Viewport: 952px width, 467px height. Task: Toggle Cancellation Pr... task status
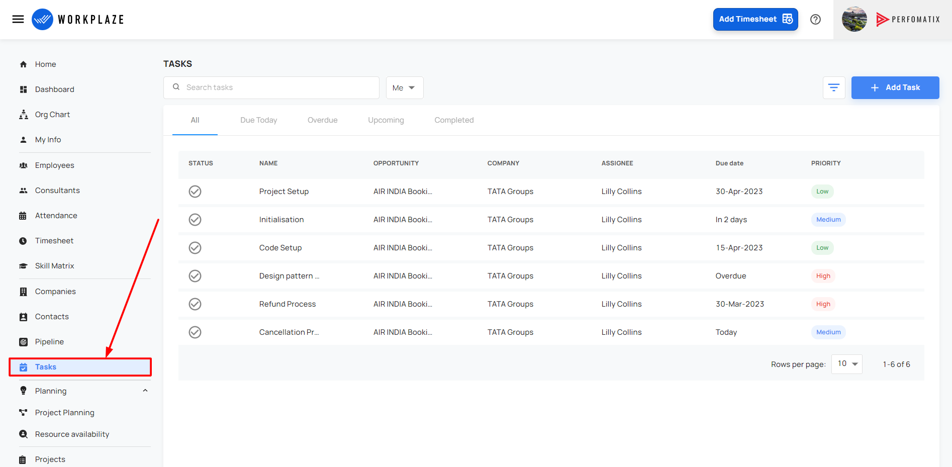click(x=195, y=332)
